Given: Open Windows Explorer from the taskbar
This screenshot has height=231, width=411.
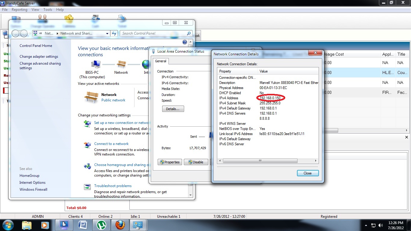Looking at the screenshot, I should click(27, 225).
